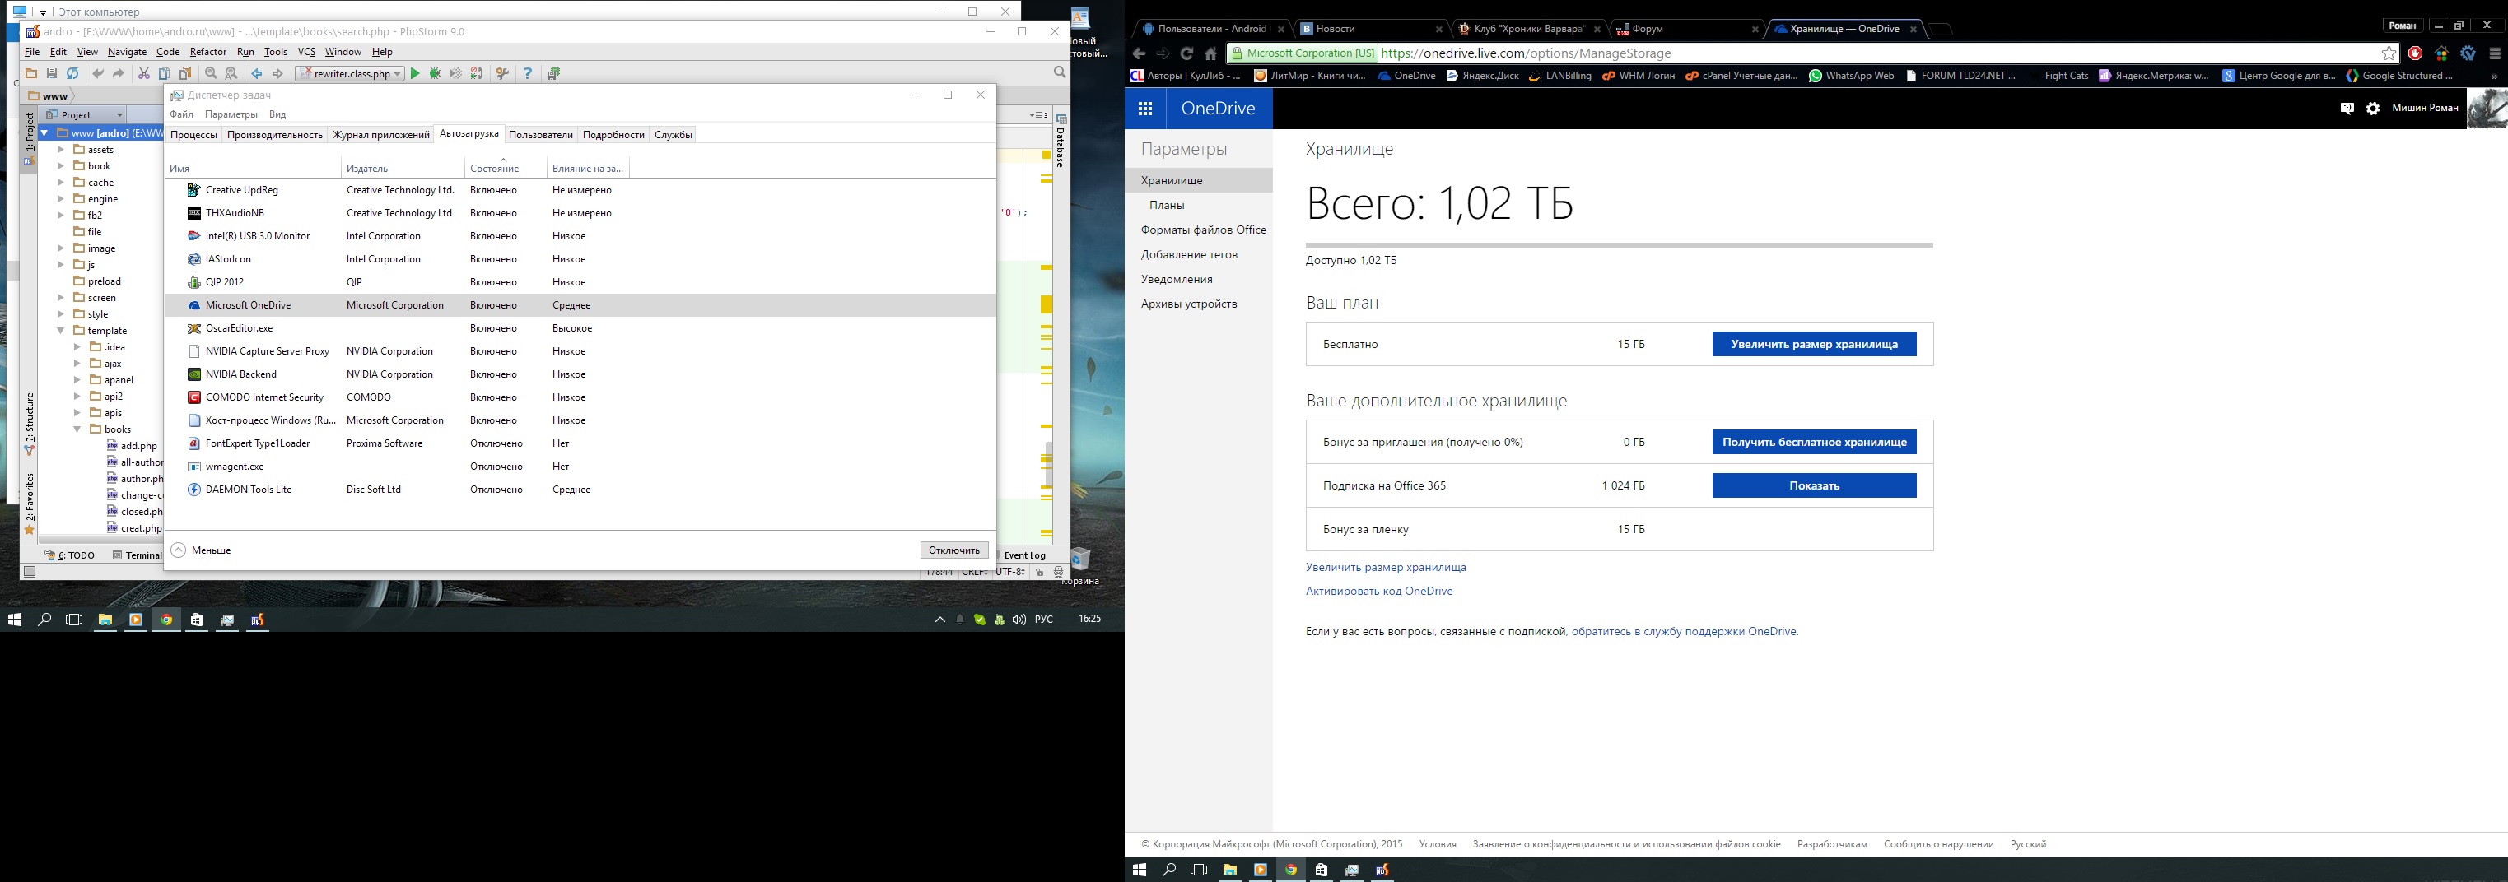Toggle the Project tool window side tab
Viewport: 2508px width, 882px height.
point(29,133)
